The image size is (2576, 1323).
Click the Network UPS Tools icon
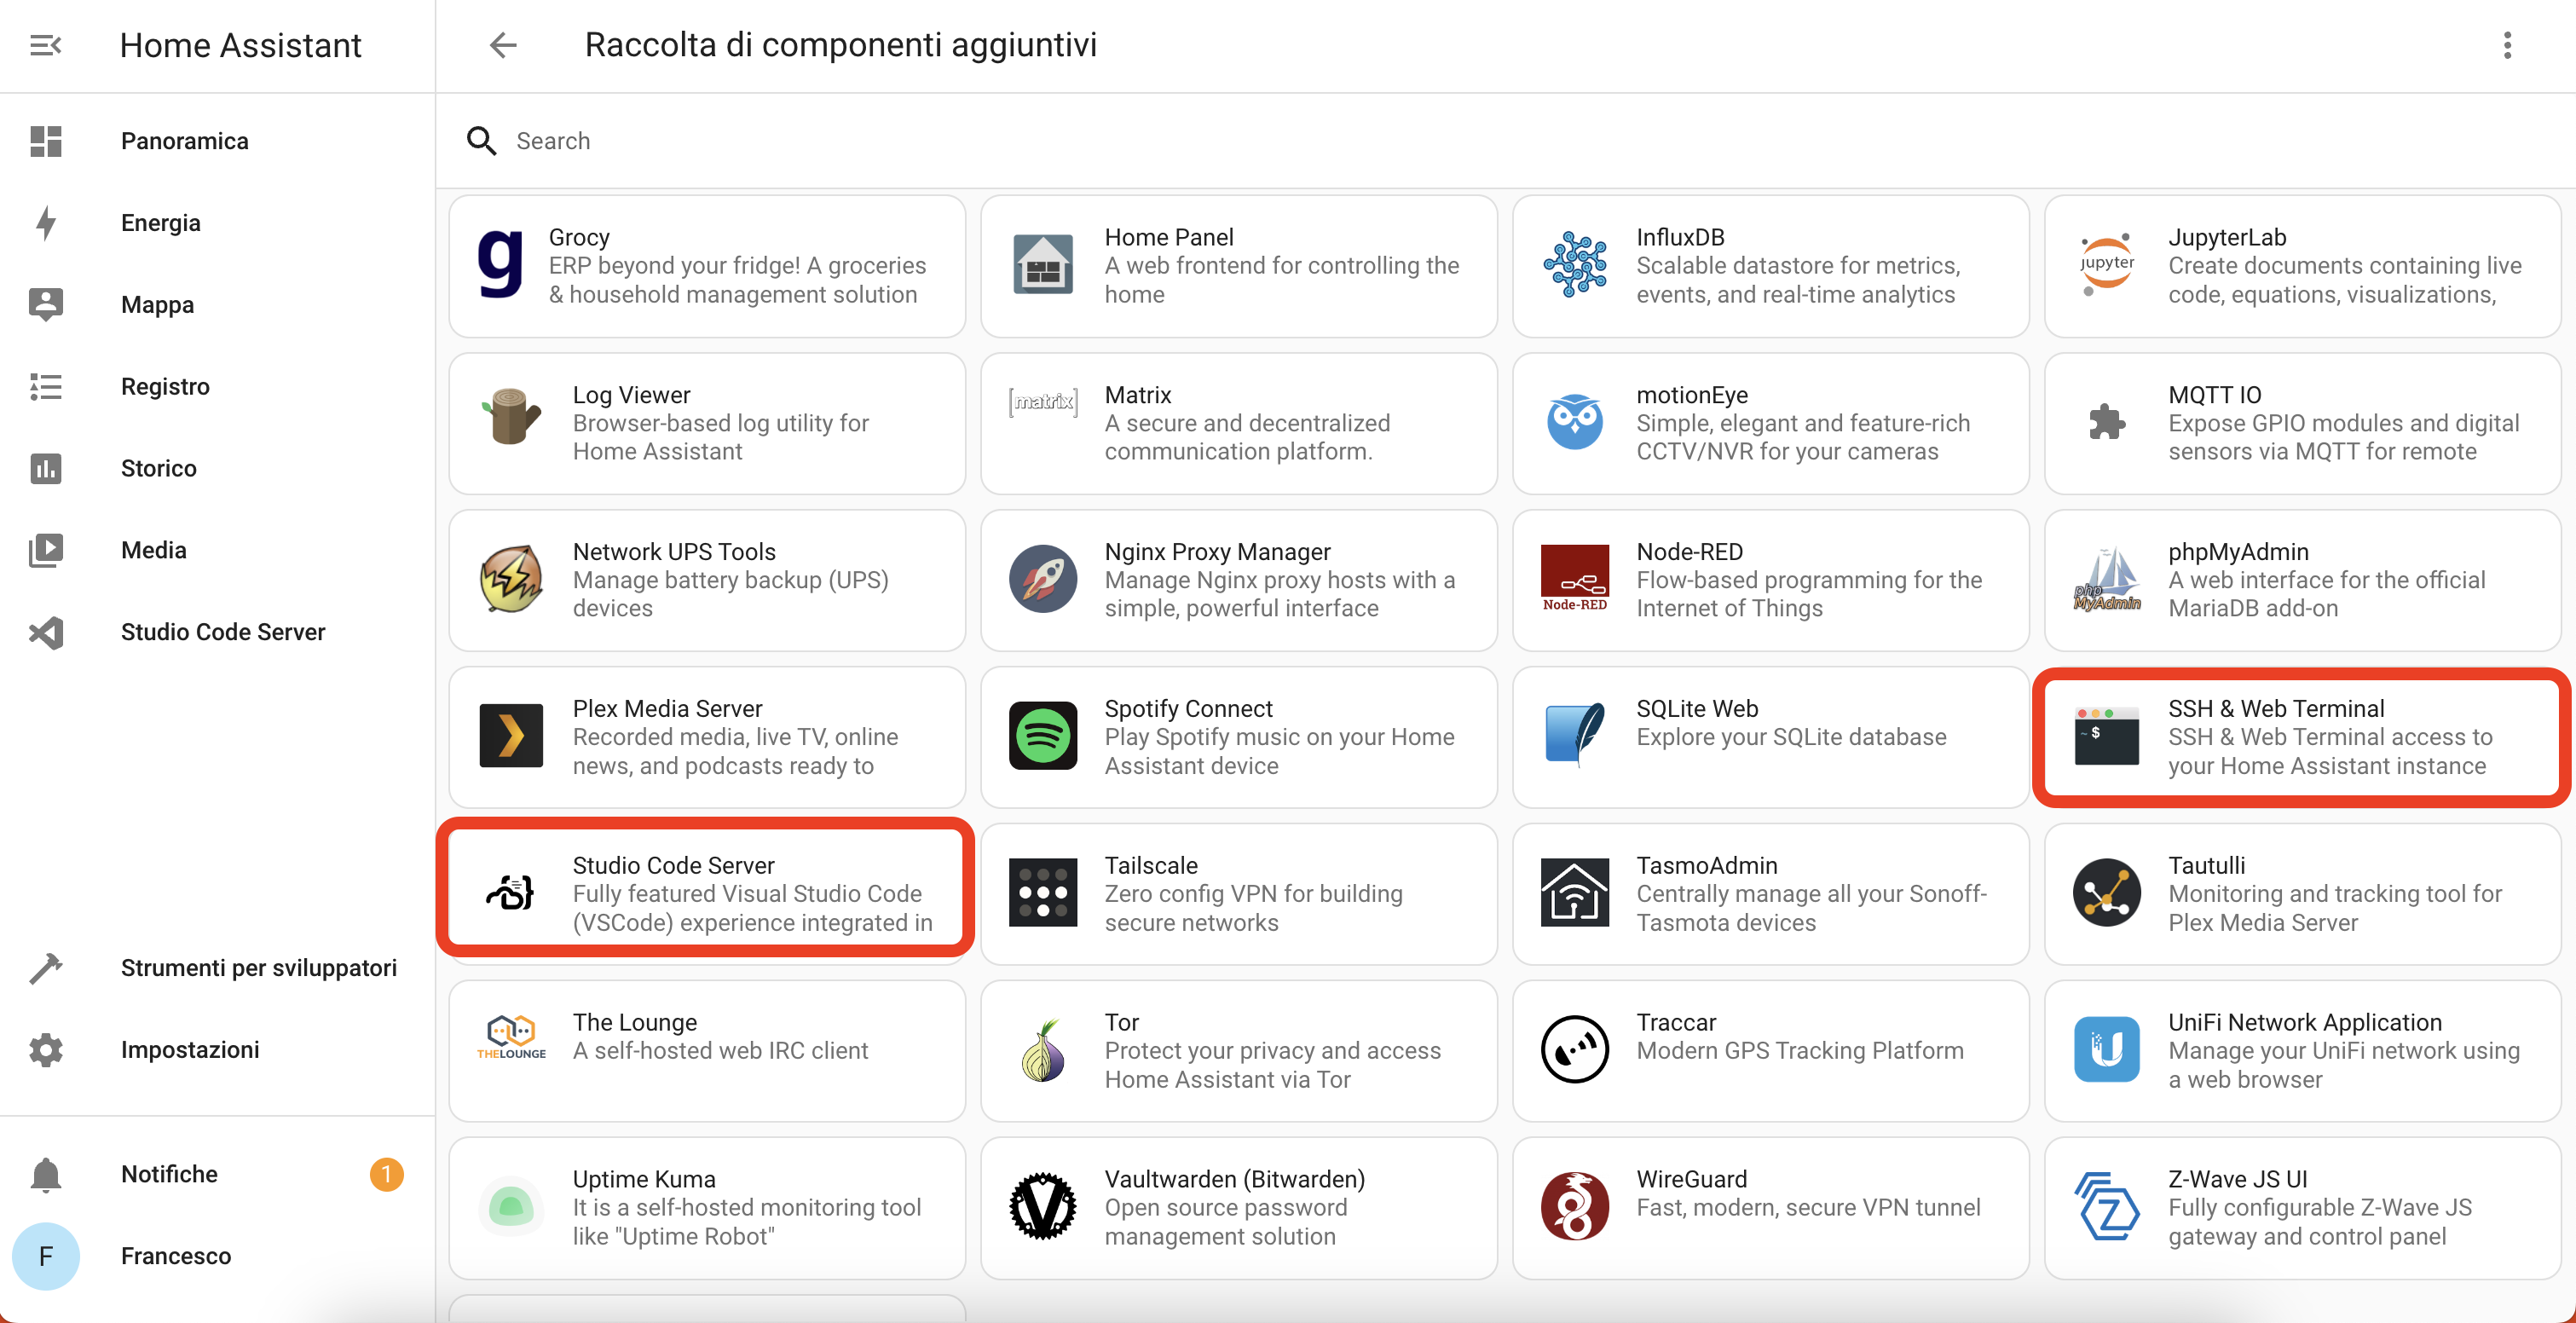(x=511, y=579)
